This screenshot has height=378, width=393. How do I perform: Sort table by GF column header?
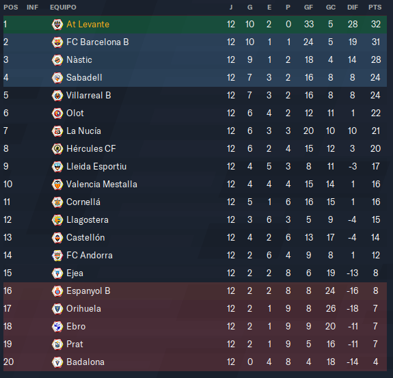[x=308, y=8]
